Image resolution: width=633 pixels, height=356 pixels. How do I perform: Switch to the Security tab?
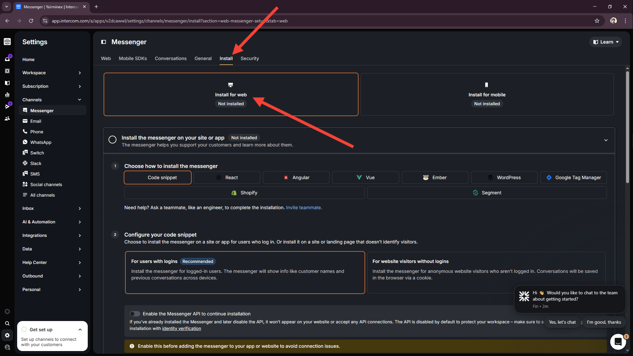click(x=250, y=58)
